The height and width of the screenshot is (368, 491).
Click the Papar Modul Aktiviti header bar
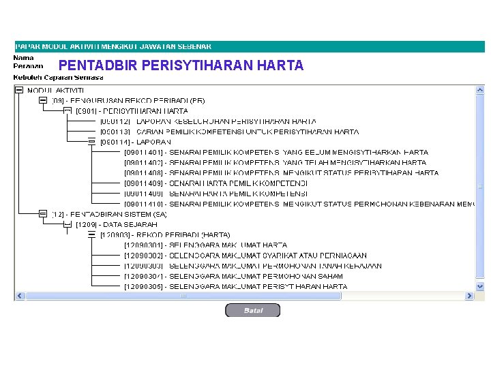pos(250,46)
